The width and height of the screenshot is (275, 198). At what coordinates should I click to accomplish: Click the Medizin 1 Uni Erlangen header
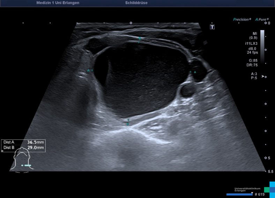(58, 3)
